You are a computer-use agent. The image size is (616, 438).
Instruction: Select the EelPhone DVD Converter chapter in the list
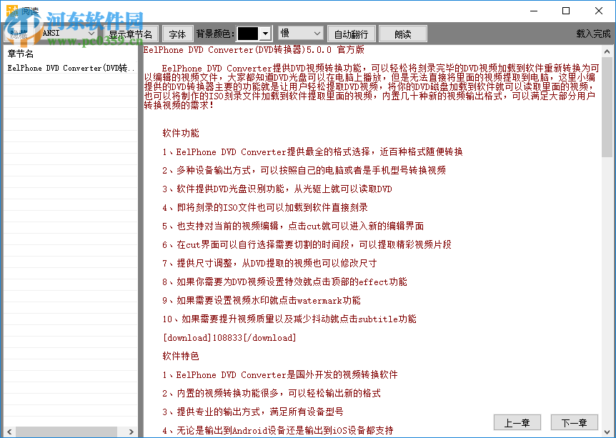pos(71,68)
